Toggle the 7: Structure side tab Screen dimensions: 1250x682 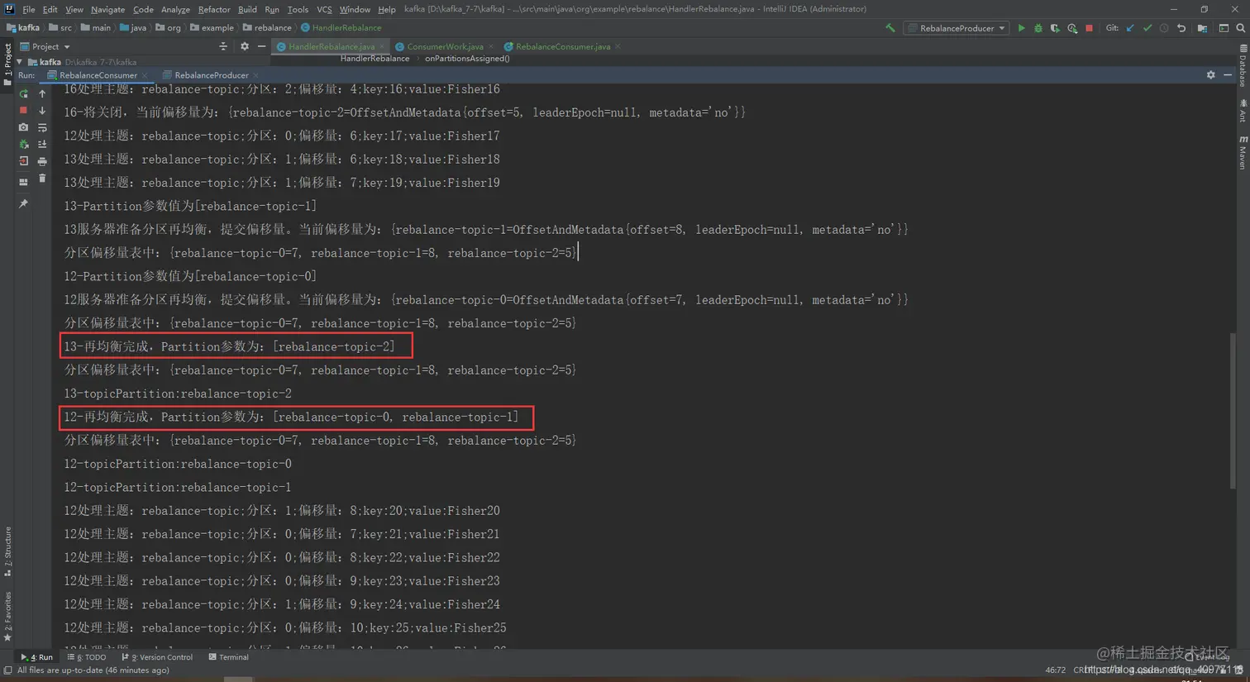(x=7, y=551)
